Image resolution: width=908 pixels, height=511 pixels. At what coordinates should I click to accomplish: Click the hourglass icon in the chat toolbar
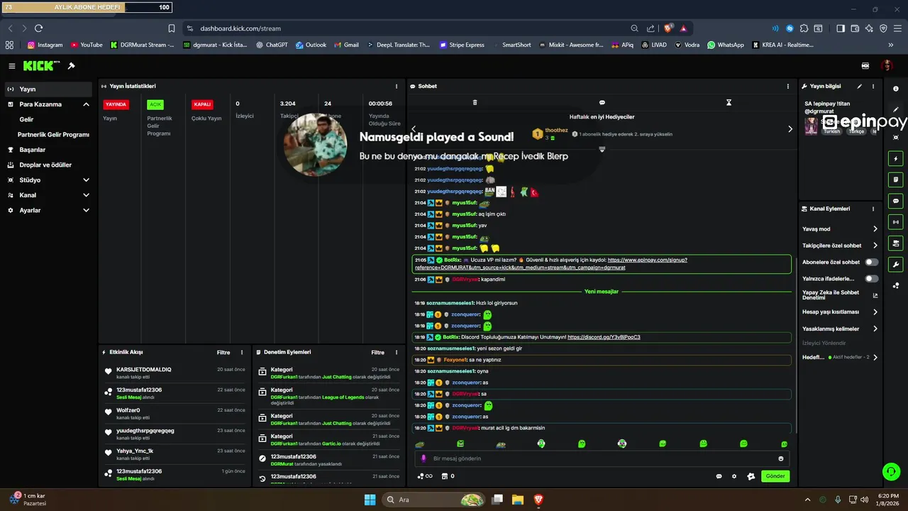pyautogui.click(x=729, y=102)
